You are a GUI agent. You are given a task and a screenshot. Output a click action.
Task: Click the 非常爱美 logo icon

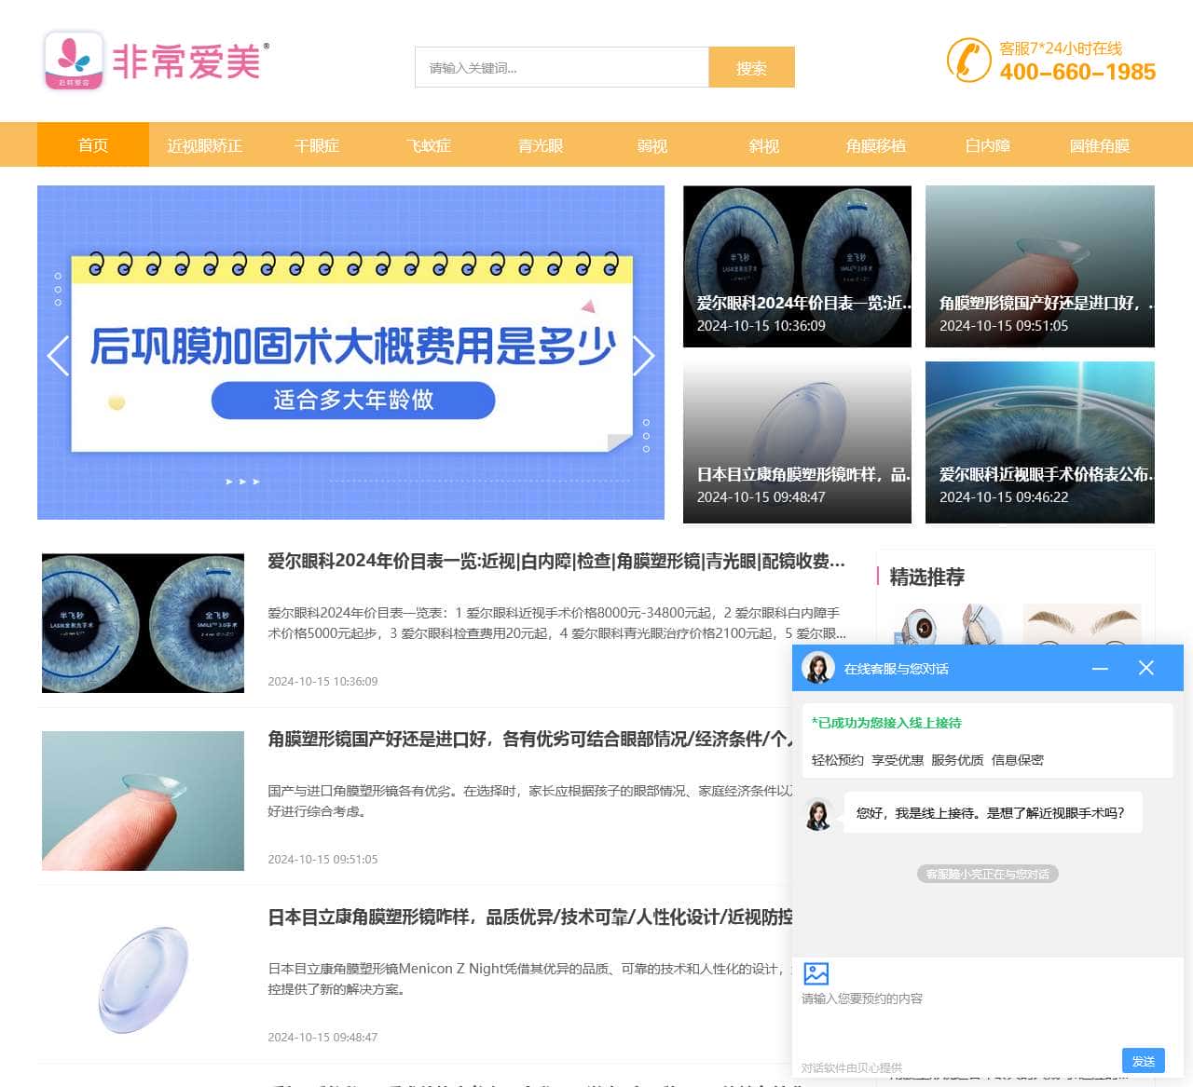(74, 62)
